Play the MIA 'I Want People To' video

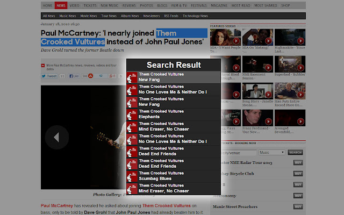[225, 37]
